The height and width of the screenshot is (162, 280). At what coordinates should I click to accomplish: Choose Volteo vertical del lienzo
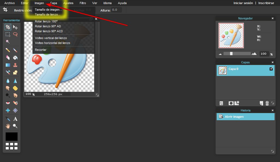click(x=51, y=38)
